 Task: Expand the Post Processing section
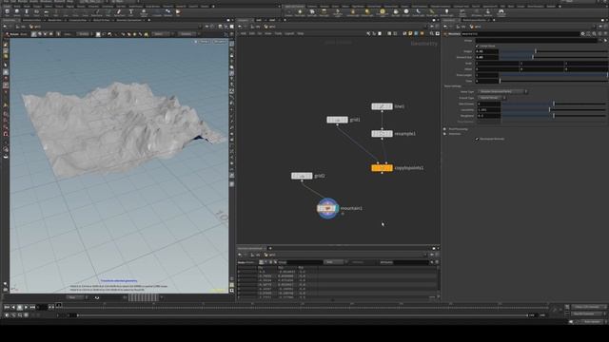point(444,129)
